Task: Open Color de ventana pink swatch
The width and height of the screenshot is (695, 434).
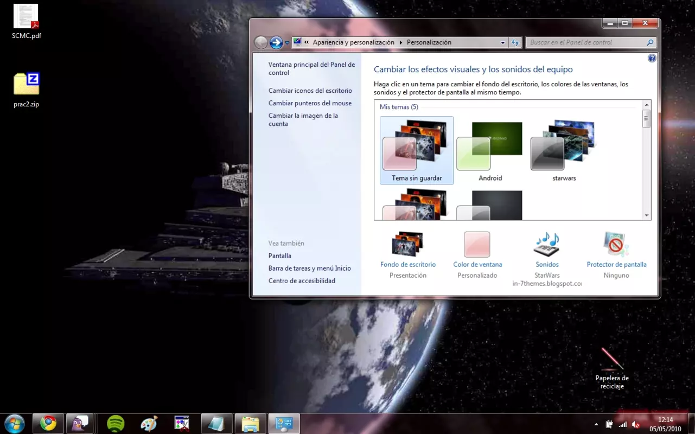Action: [477, 244]
